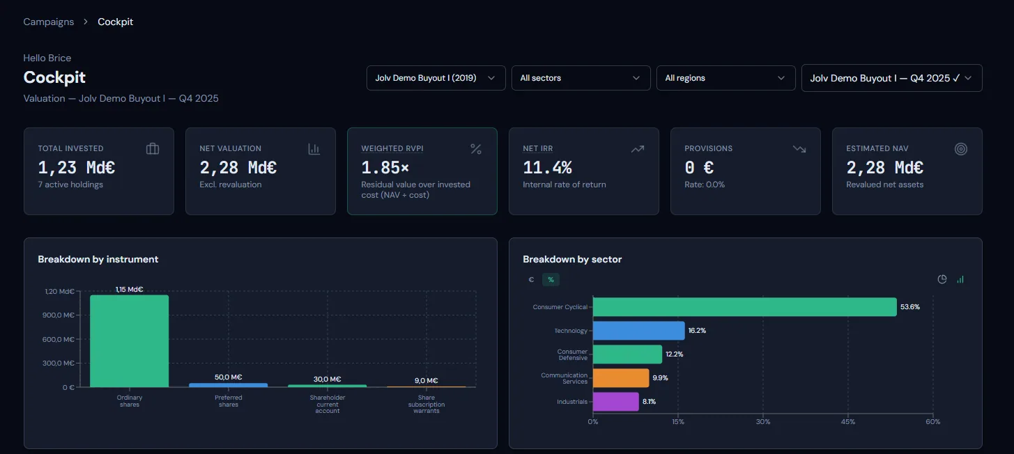The height and width of the screenshot is (454, 1014).
Task: Click the 'Ordinary shares' axis label
Action: (x=129, y=401)
